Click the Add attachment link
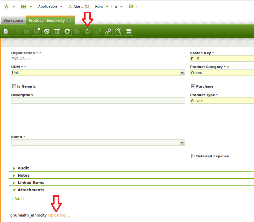Viewport: 254px width, 222px height. (x=18, y=198)
